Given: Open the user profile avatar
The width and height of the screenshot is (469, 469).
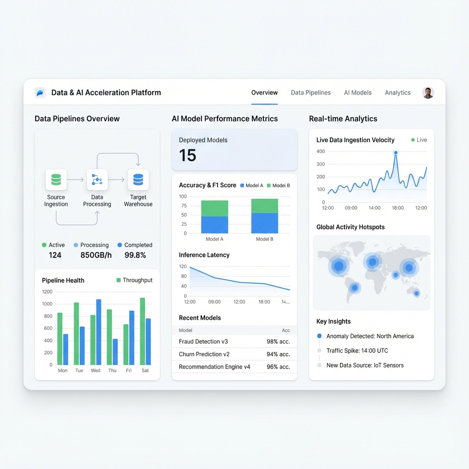Looking at the screenshot, I should click(427, 92).
